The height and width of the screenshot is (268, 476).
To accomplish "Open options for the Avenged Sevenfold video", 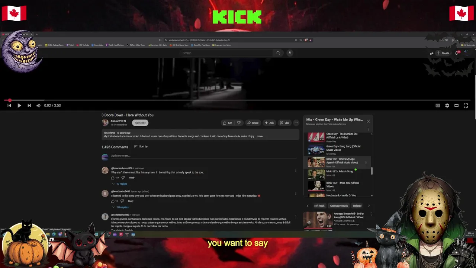I will [372, 214].
